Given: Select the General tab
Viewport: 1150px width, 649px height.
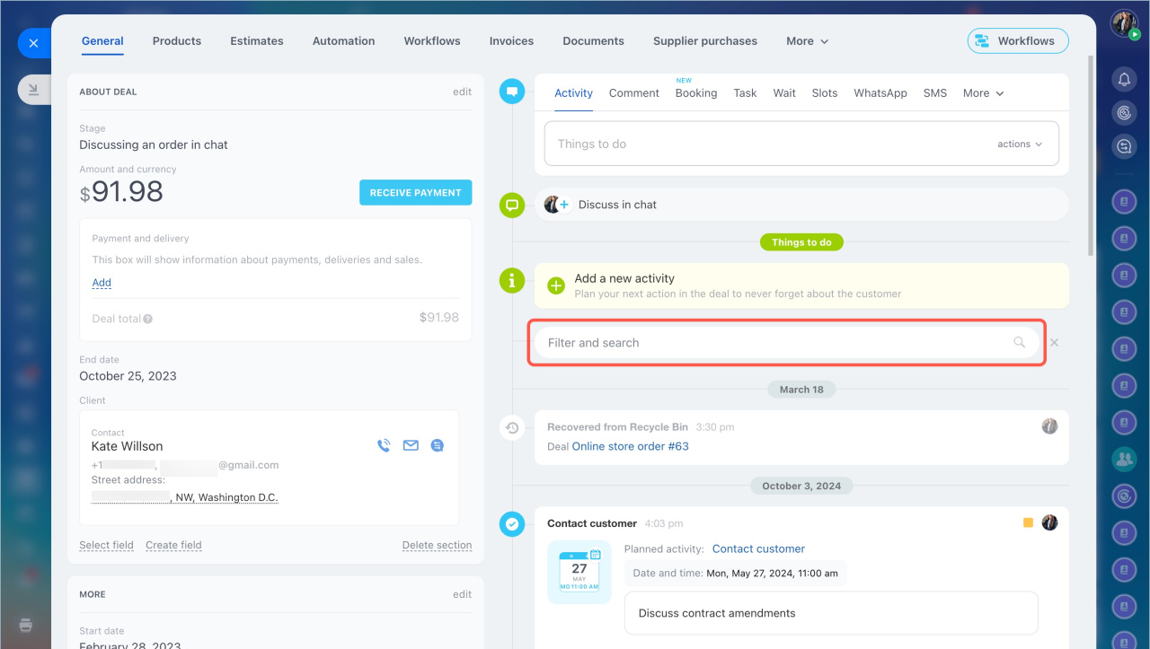Looking at the screenshot, I should (x=102, y=41).
